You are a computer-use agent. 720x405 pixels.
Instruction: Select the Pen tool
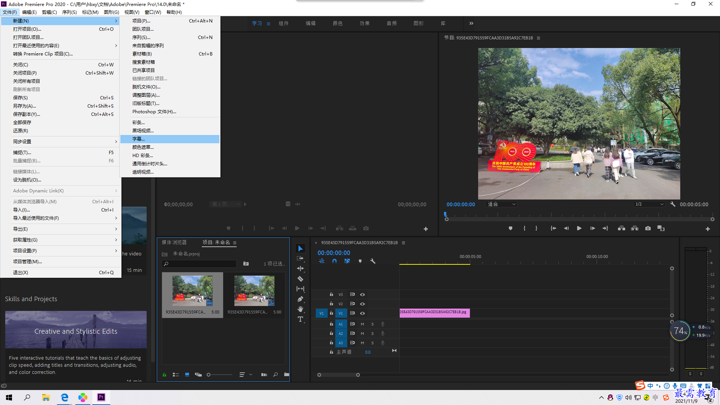(300, 299)
